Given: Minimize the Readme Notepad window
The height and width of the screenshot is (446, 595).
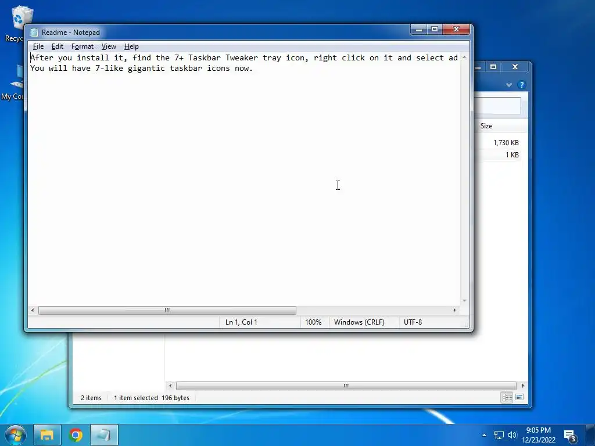Looking at the screenshot, I should 419,30.
